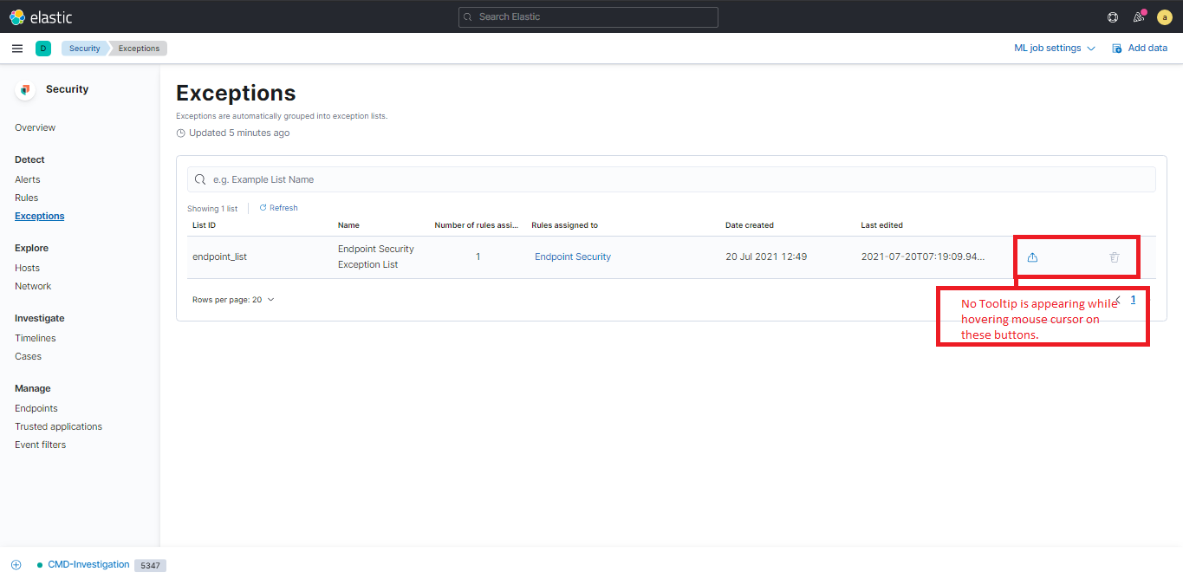Screen dimensions: 1183x578
Task: Click the List ID column header
Action: pyautogui.click(x=204, y=225)
